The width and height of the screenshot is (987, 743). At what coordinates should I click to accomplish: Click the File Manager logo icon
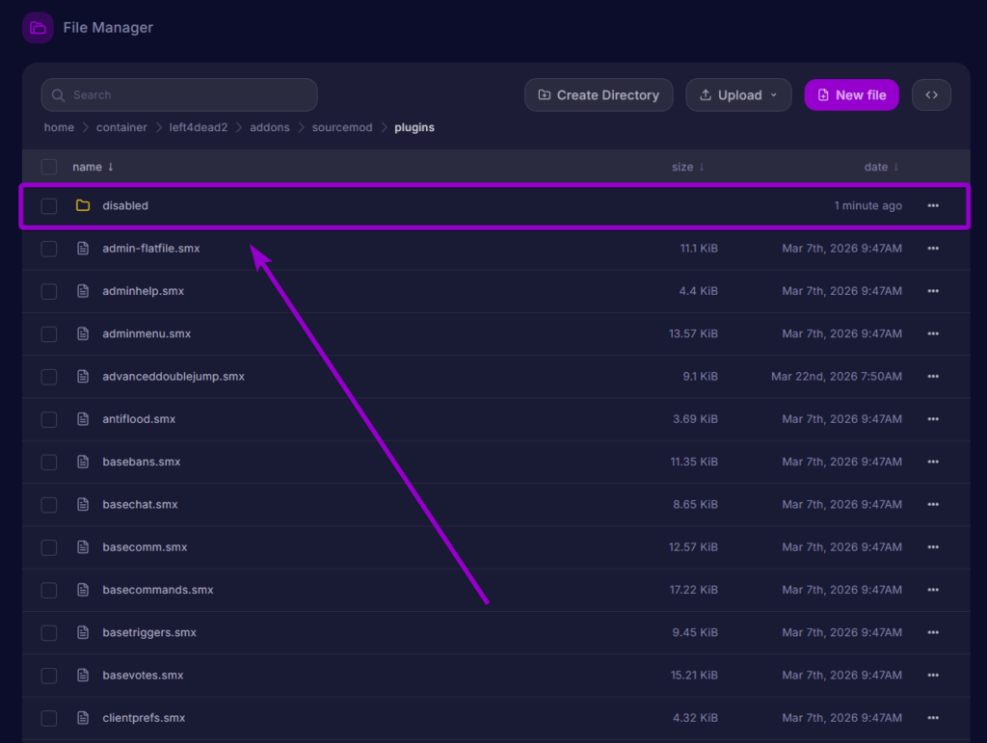pyautogui.click(x=37, y=27)
